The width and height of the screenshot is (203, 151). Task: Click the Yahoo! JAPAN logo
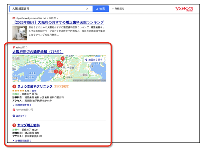(x=184, y=9)
